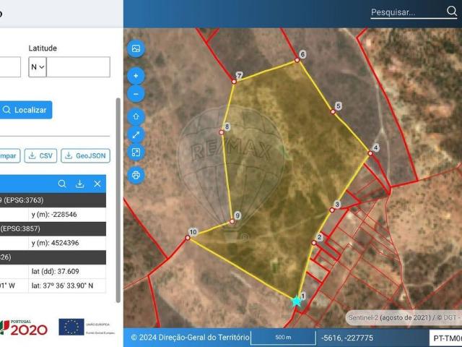The image size is (462, 347).
Task: Open the measure tool with diagonal arrow
Action: click(136, 134)
